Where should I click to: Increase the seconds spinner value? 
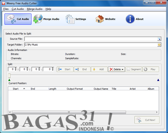coord(39,68)
